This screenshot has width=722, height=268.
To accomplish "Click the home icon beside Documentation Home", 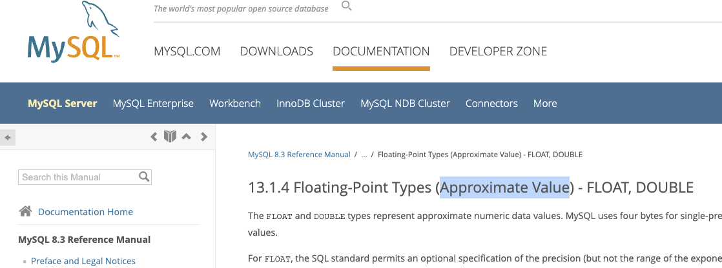I will [25, 211].
